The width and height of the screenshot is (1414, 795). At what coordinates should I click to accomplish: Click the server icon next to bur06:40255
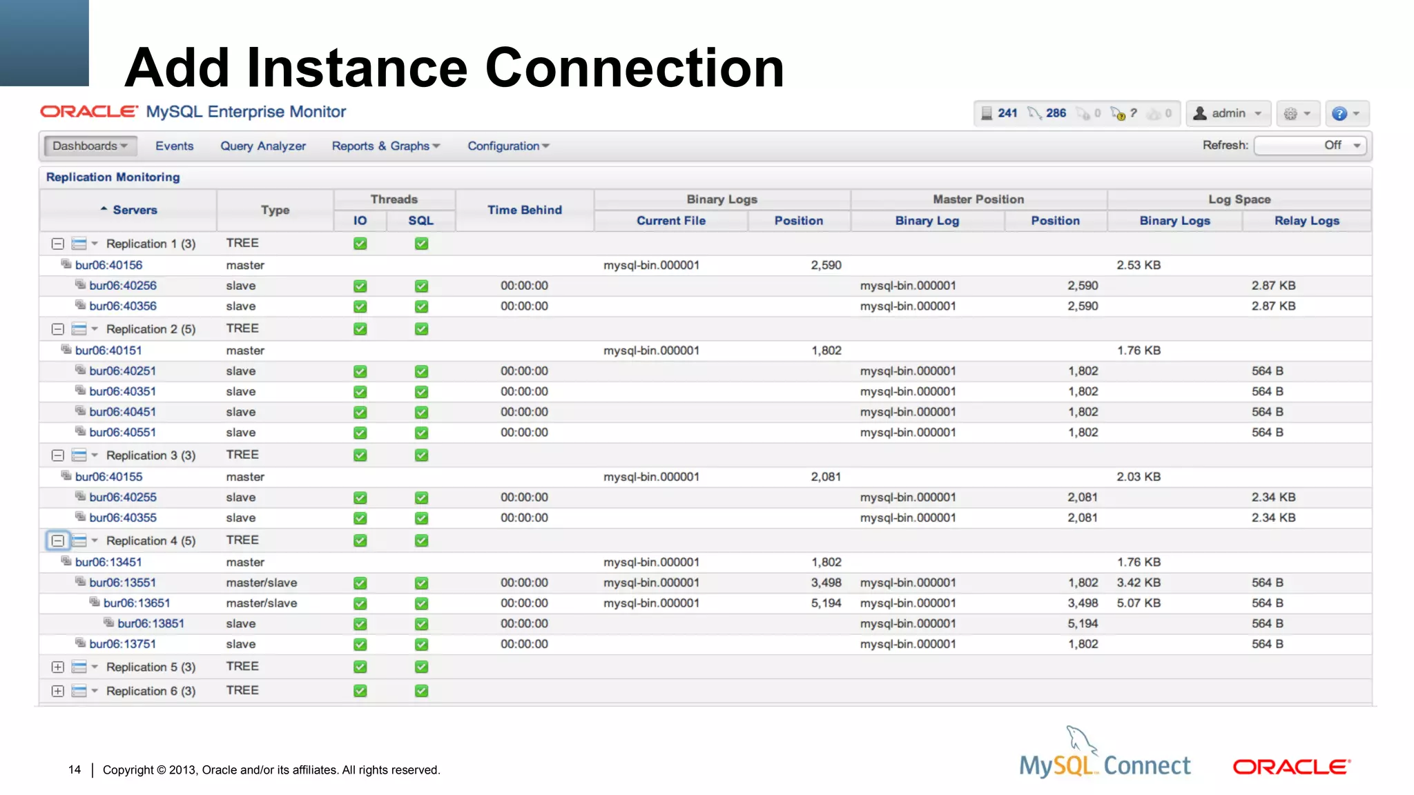(81, 497)
